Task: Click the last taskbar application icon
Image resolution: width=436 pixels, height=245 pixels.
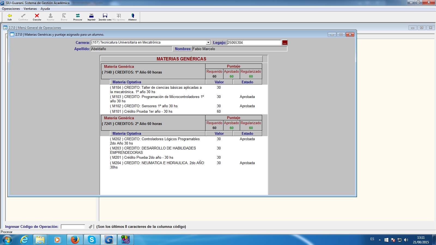Action: pyautogui.click(x=125, y=240)
